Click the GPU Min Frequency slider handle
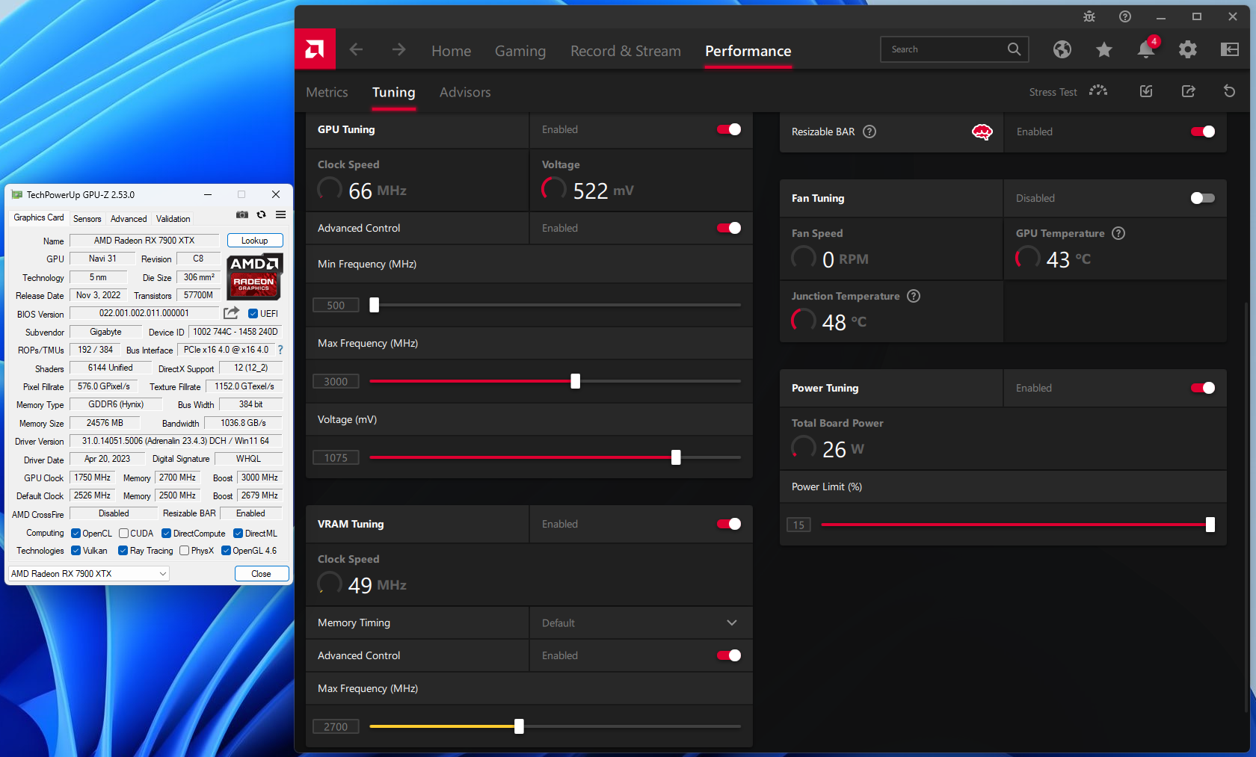 tap(375, 305)
